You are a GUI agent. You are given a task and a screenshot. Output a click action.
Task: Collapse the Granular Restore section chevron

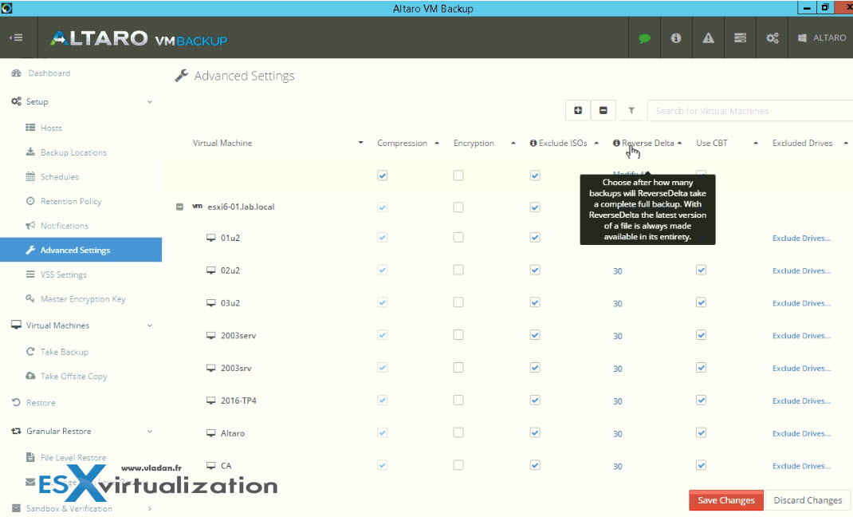point(150,431)
